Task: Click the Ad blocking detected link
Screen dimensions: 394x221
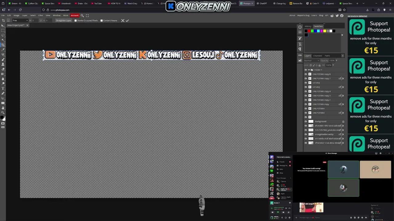Action: (x=357, y=16)
